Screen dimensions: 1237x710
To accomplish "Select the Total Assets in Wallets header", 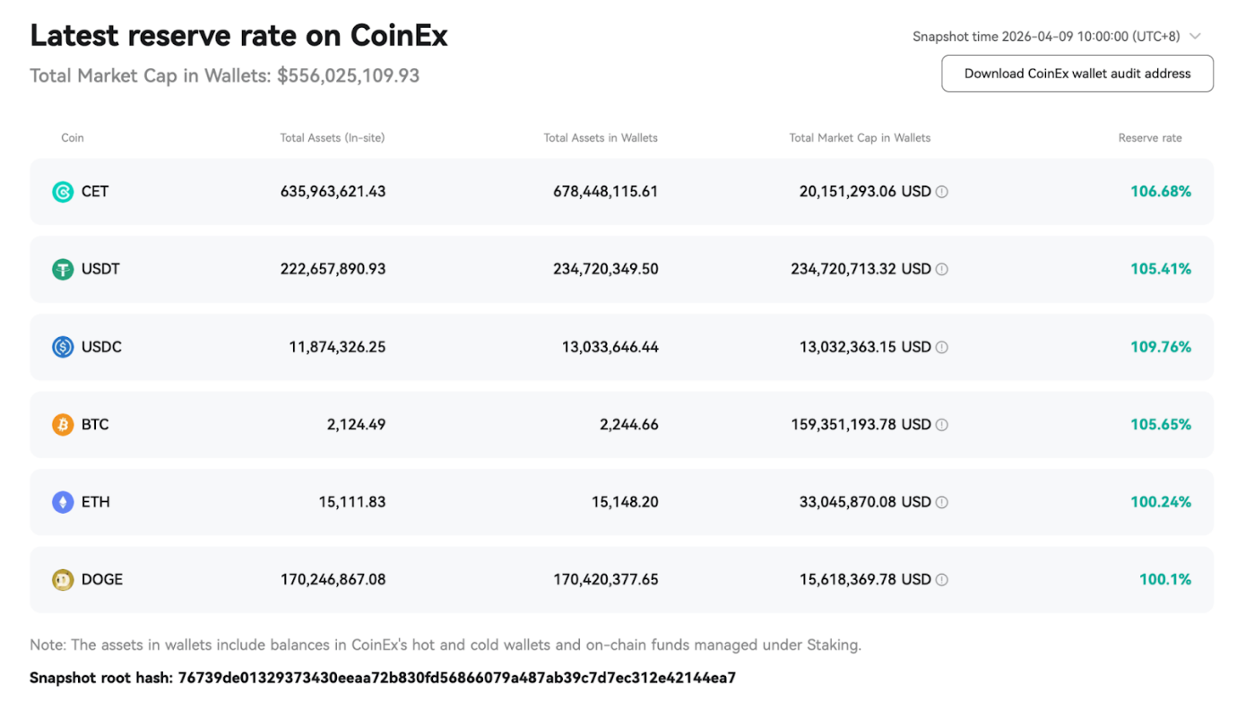I will (x=601, y=137).
